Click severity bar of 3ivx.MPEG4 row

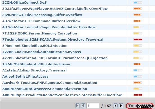point(138,15)
